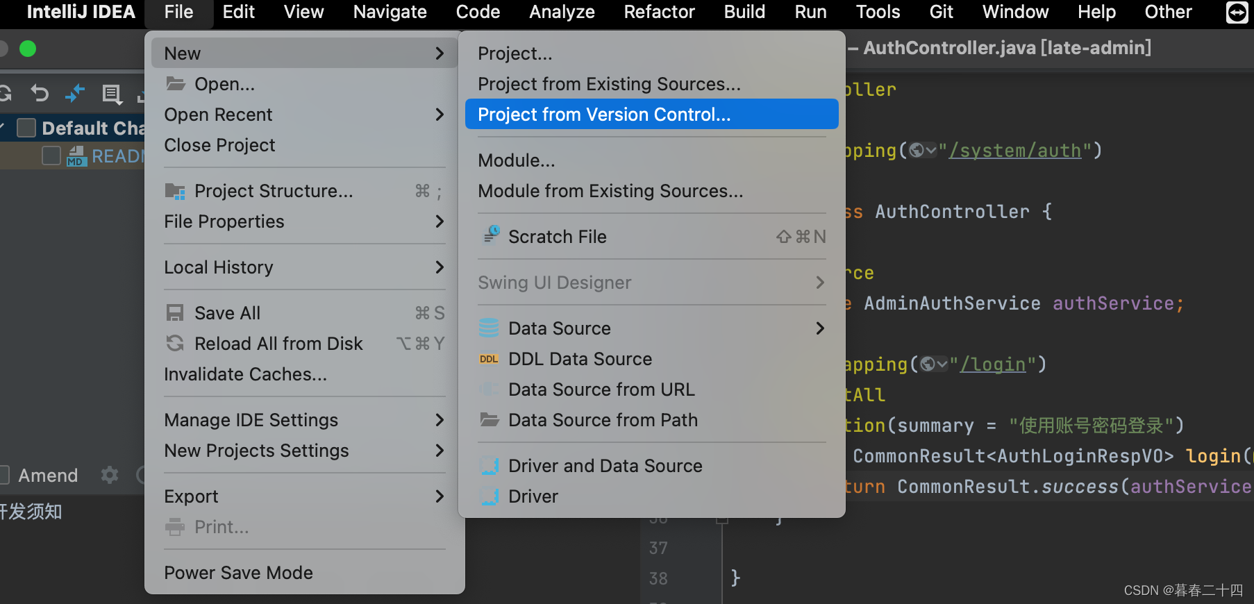Image resolution: width=1254 pixels, height=604 pixels.
Task: Open the Navigate menu
Action: click(x=390, y=12)
